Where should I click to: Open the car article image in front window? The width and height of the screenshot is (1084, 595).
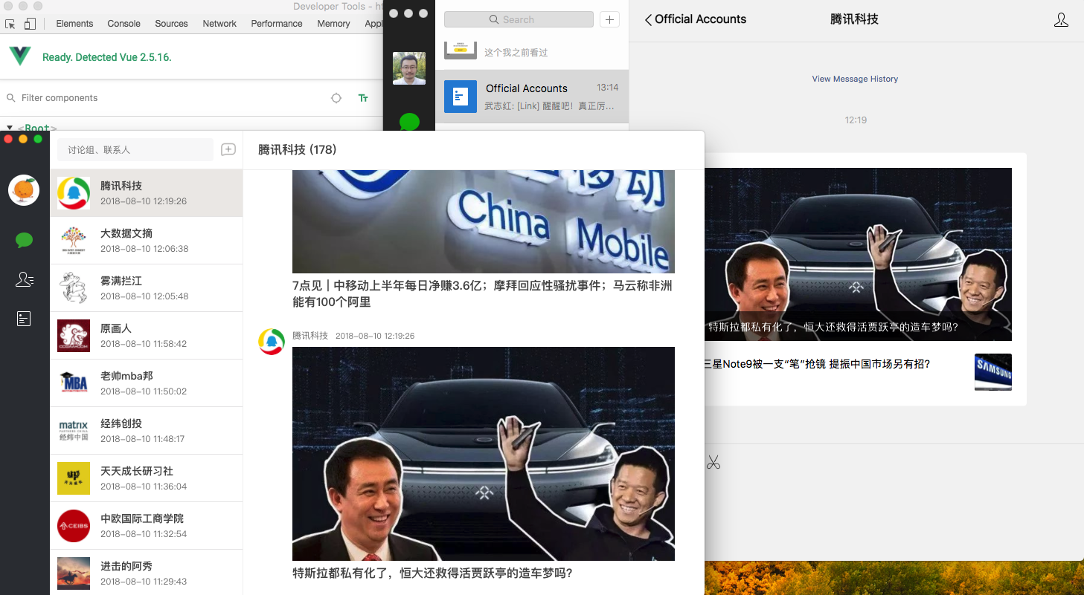click(484, 454)
